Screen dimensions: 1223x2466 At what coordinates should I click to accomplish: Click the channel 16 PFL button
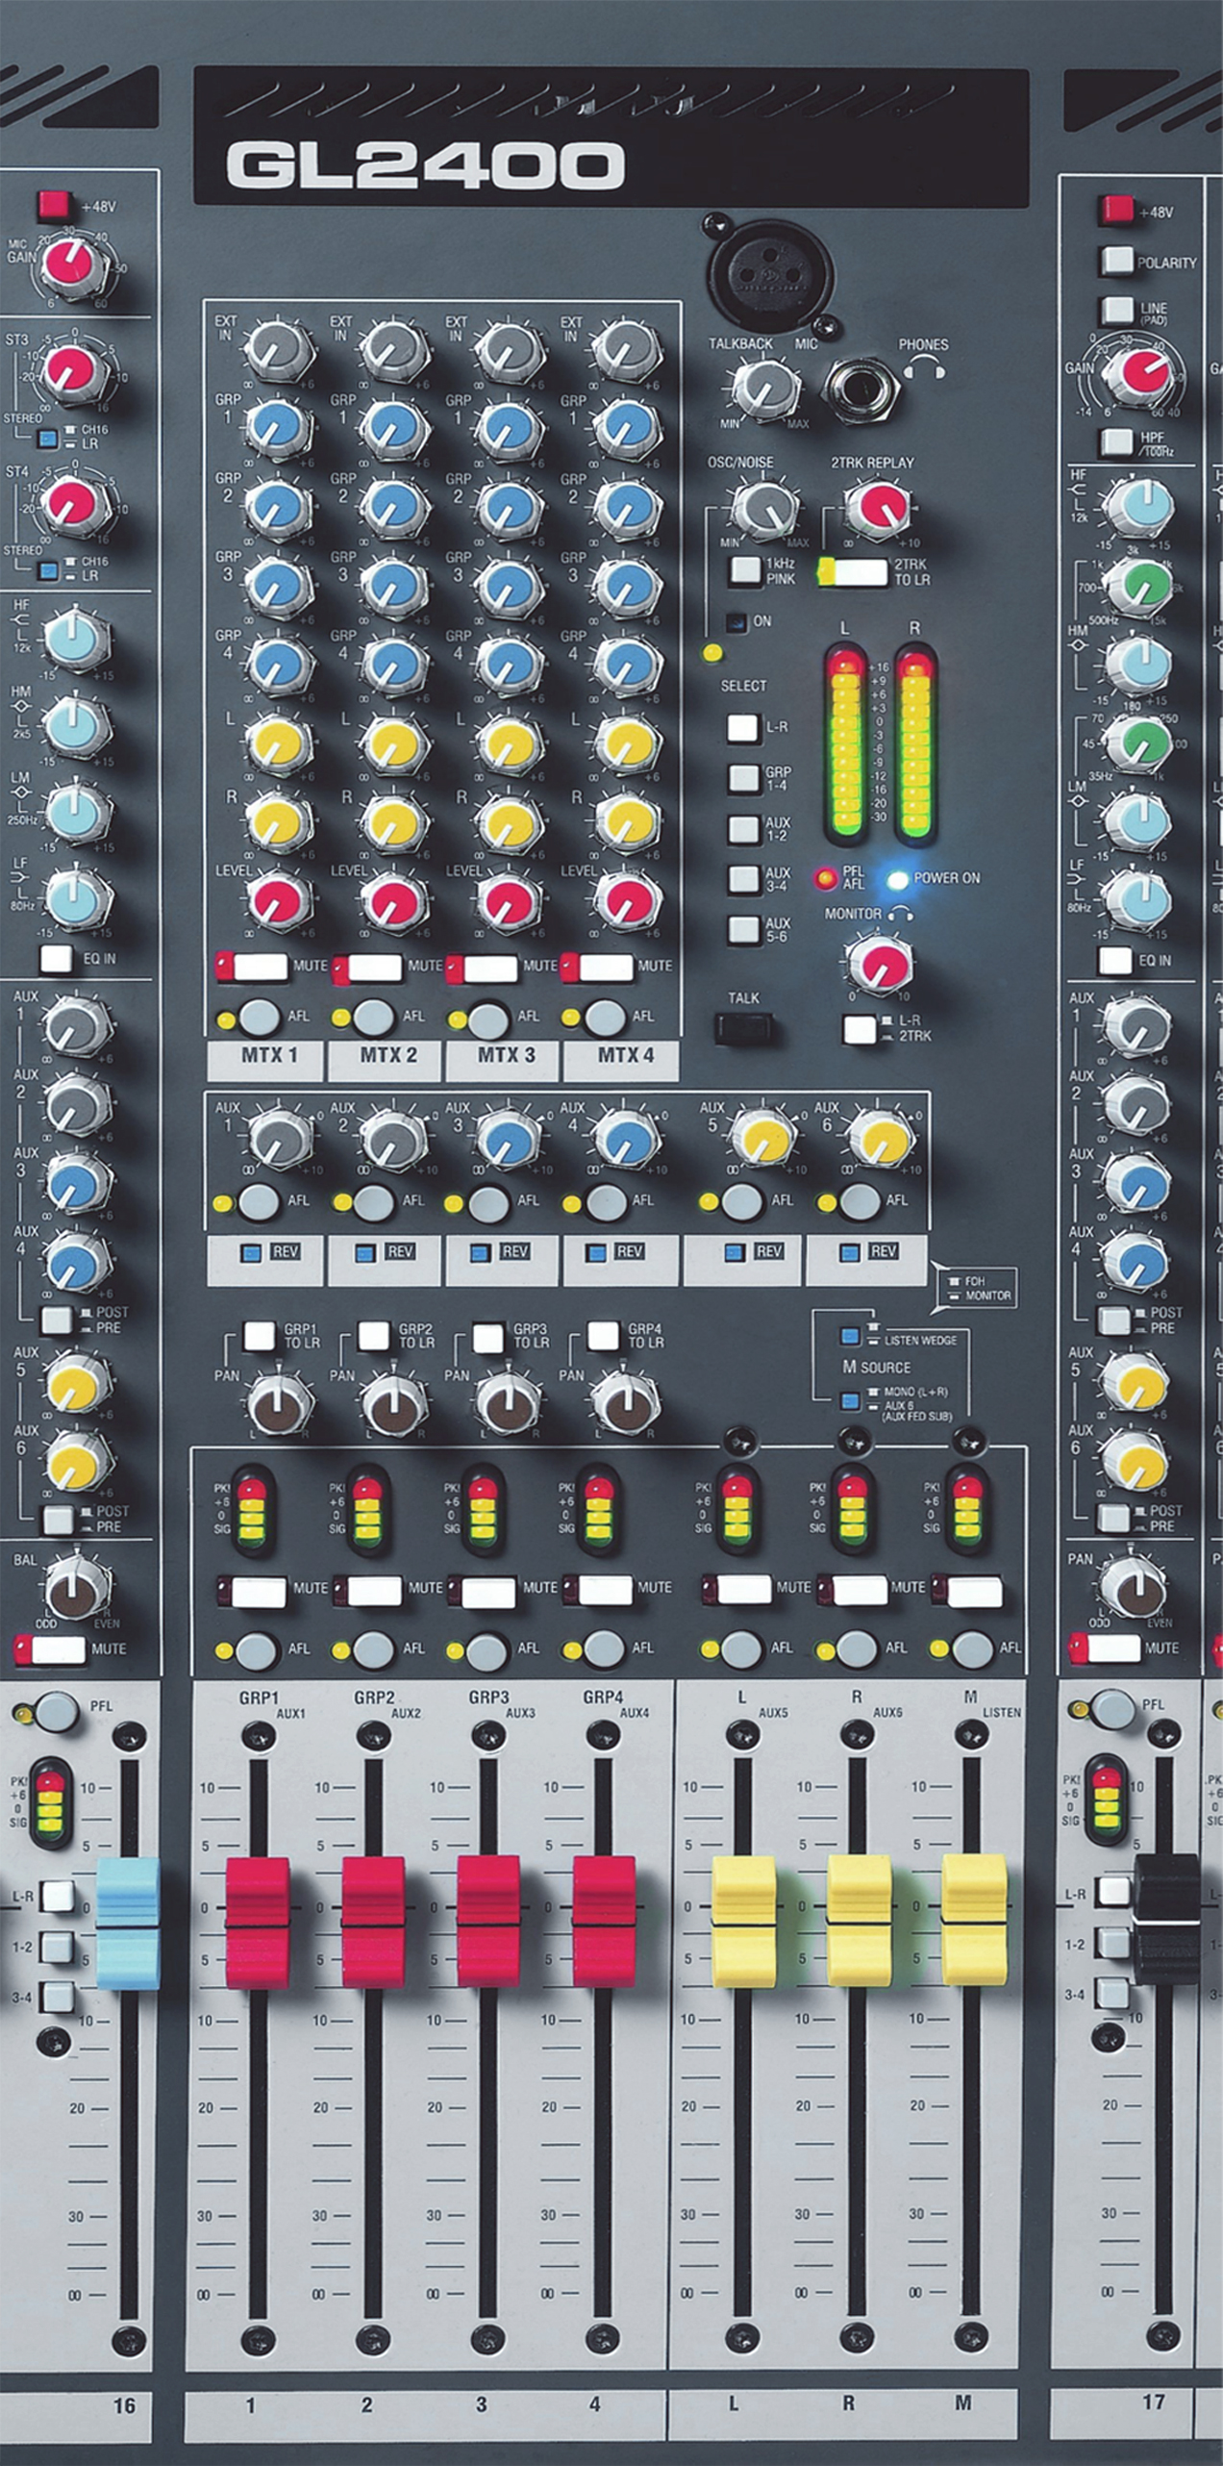57,1710
